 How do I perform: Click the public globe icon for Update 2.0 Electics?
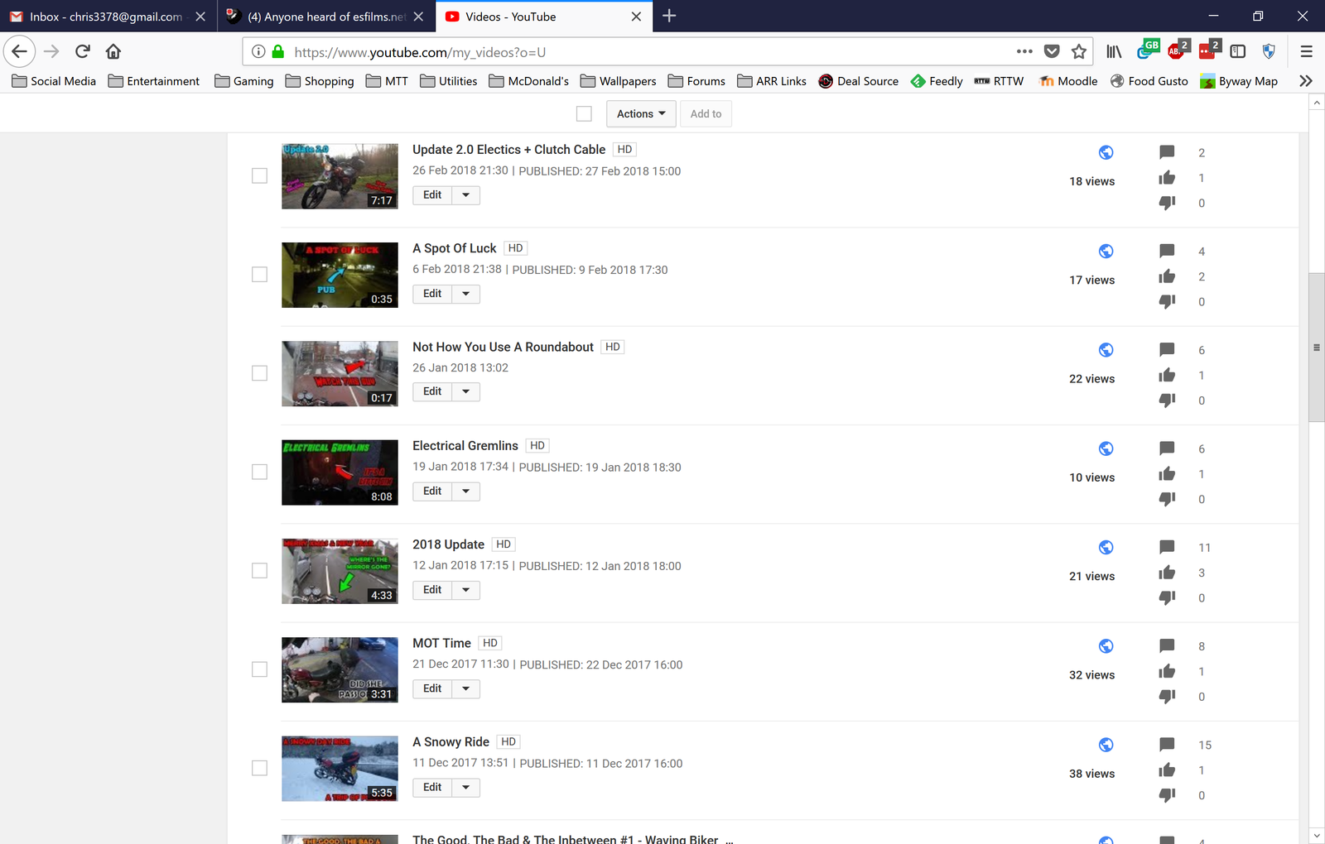click(1106, 152)
